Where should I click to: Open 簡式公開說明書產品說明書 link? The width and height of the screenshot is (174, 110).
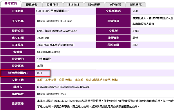point(102,80)
